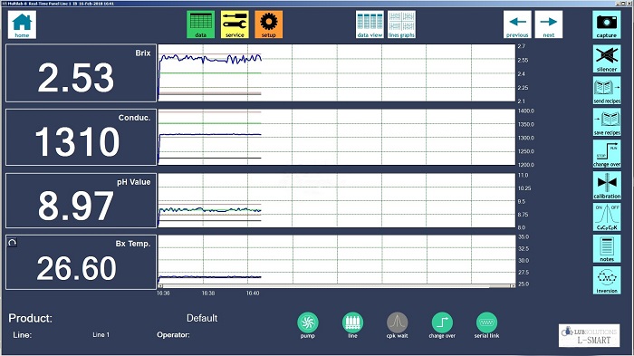Switch to lines graphs view
The width and height of the screenshot is (634, 356).
(401, 24)
